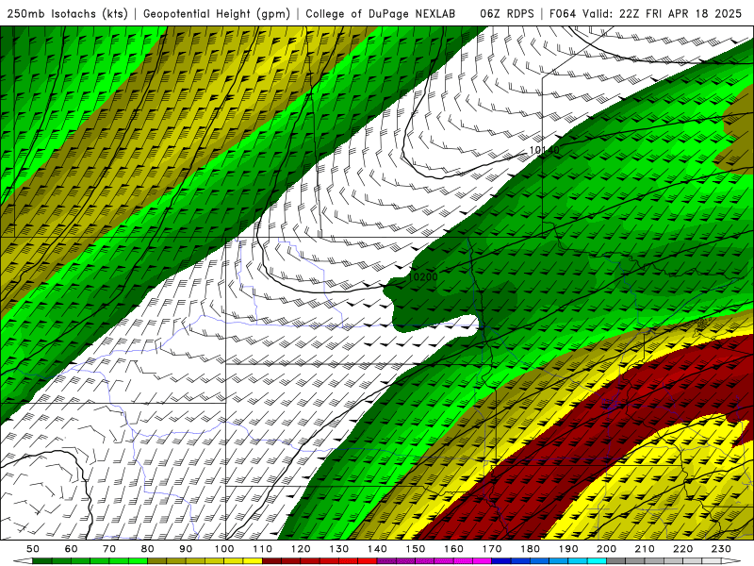This screenshot has width=754, height=566.
Task: Click the 10140 height contour label
Action: [545, 150]
